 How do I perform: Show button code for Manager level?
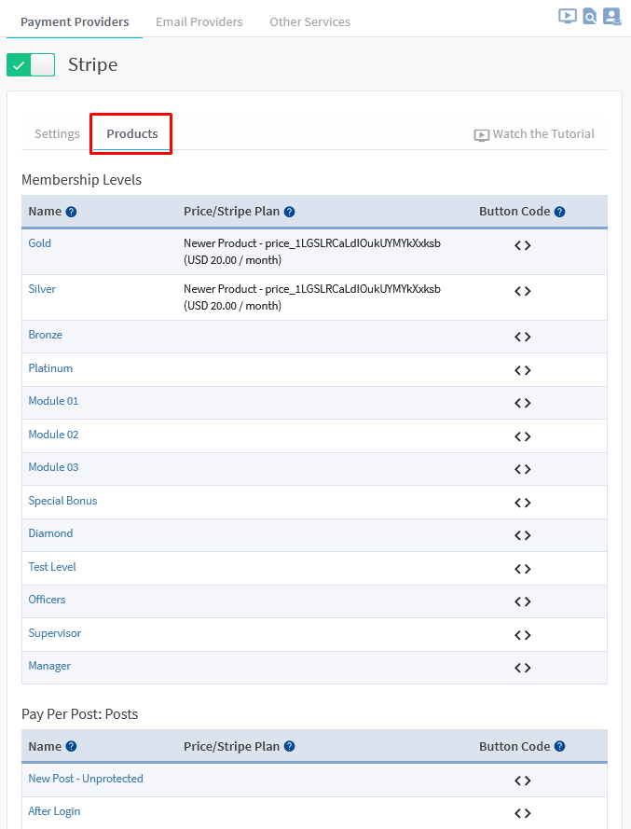(x=522, y=668)
